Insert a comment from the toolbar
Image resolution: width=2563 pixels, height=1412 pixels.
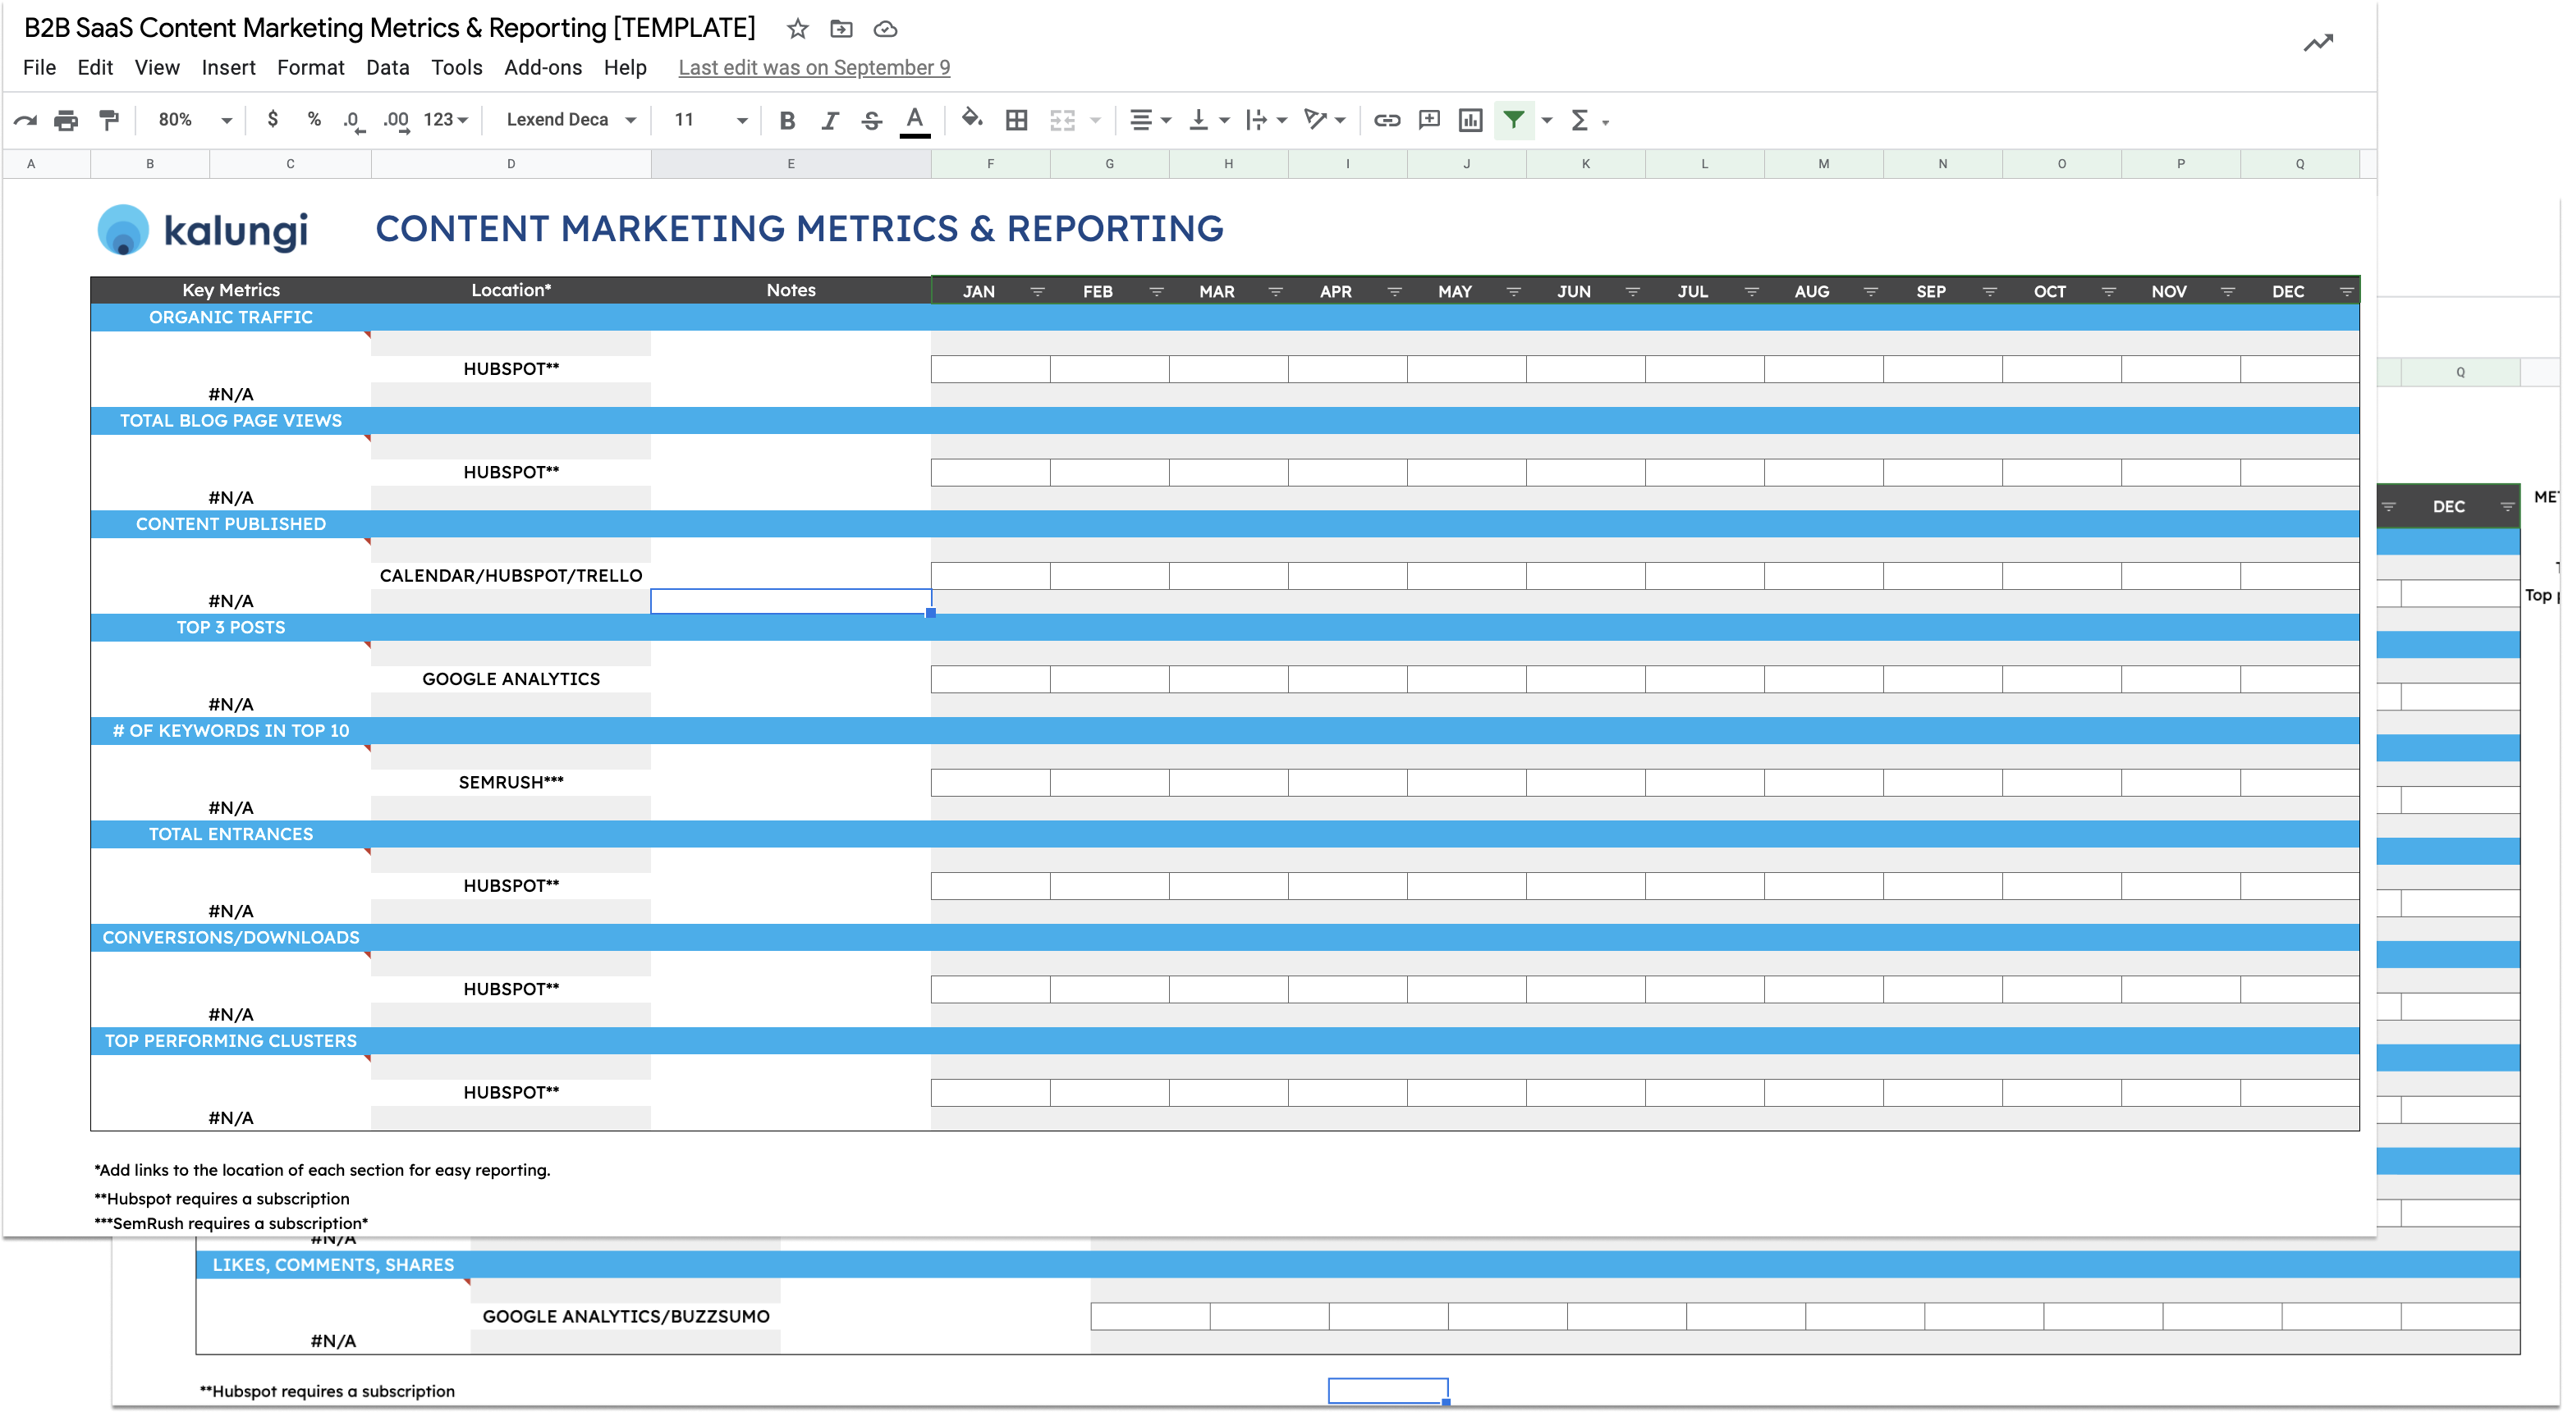coord(1428,121)
